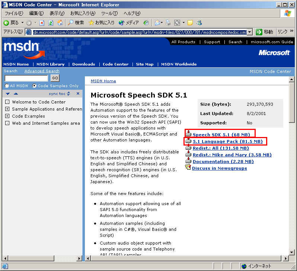
Task: Click the TOC down arrow icon
Action: (x=7, y=93)
